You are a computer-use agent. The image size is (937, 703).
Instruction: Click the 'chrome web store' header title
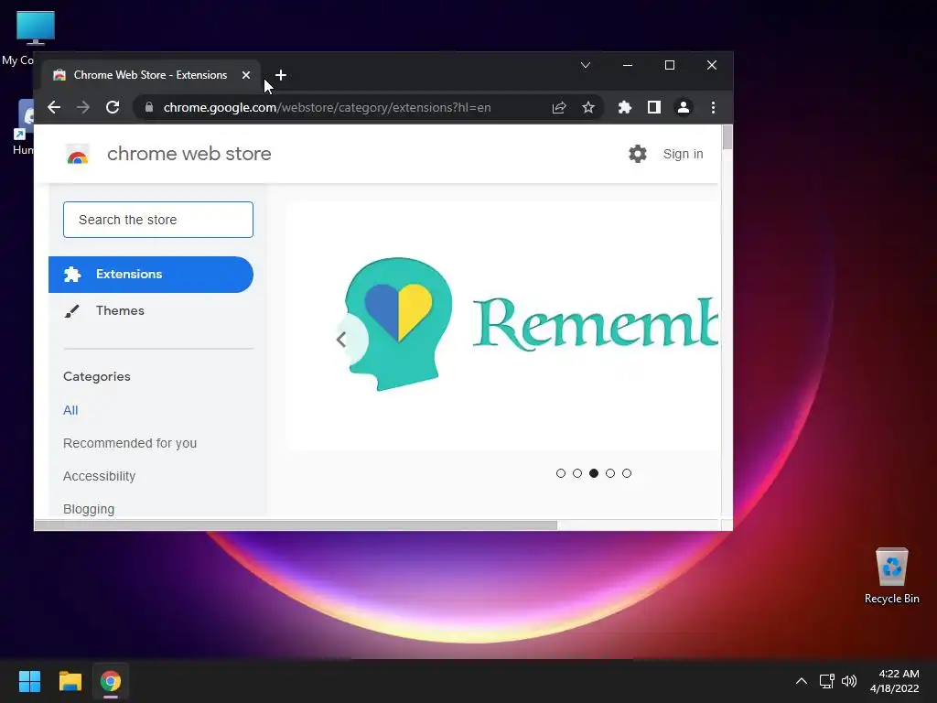coord(188,154)
